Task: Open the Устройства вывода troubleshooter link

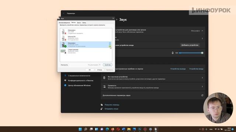Action: point(178,69)
